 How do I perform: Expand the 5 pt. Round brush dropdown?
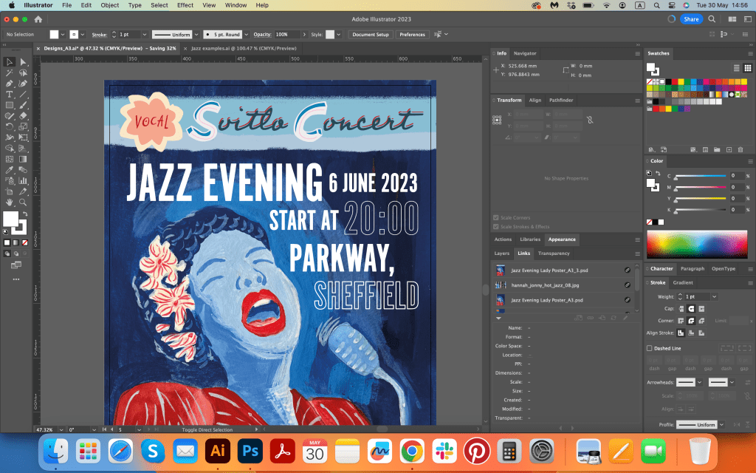click(246, 35)
